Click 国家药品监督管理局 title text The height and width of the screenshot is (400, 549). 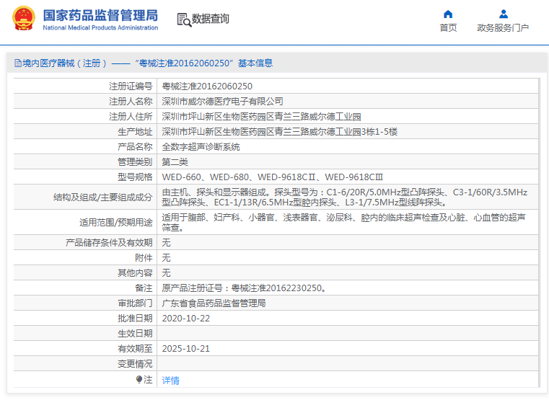100,15
